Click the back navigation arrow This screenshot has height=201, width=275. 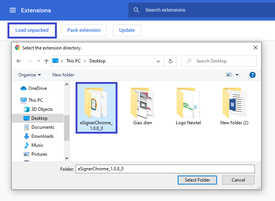point(19,61)
